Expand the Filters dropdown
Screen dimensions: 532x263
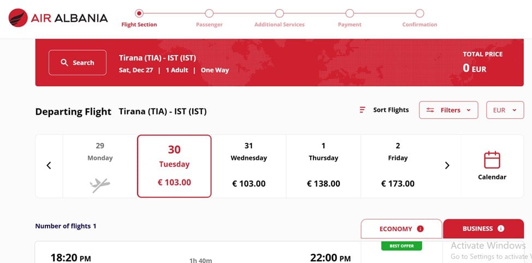pos(448,110)
